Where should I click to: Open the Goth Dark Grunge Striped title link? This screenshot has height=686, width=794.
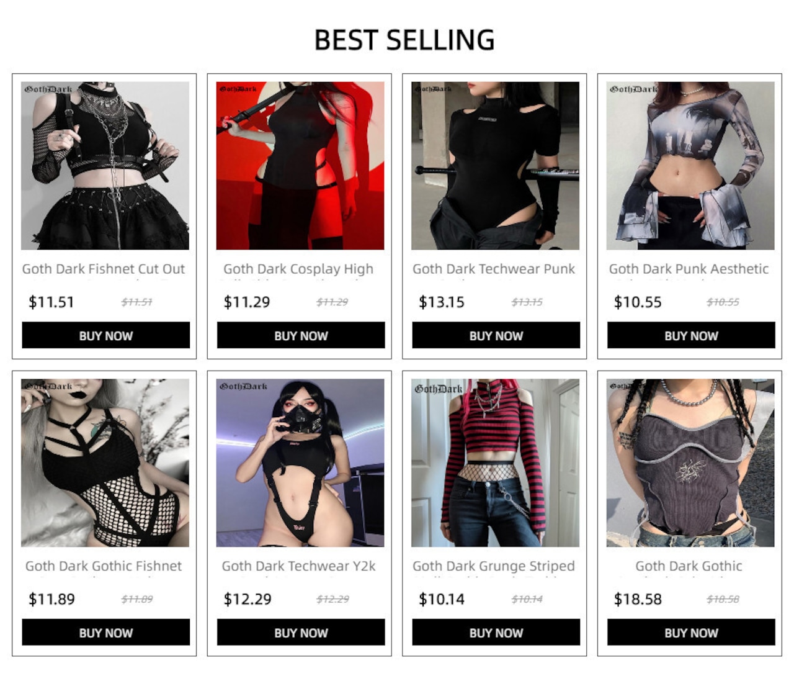point(494,566)
